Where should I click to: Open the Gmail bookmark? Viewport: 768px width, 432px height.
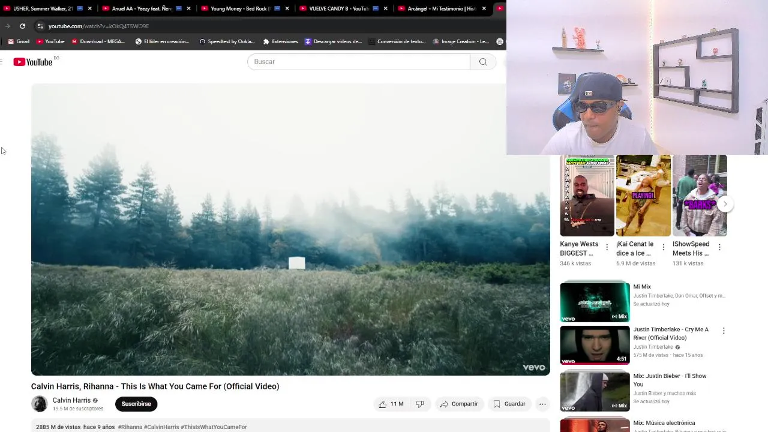click(19, 41)
